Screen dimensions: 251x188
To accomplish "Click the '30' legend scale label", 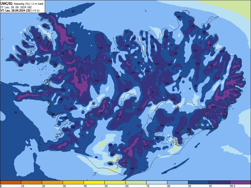I will [x=64, y=186].
